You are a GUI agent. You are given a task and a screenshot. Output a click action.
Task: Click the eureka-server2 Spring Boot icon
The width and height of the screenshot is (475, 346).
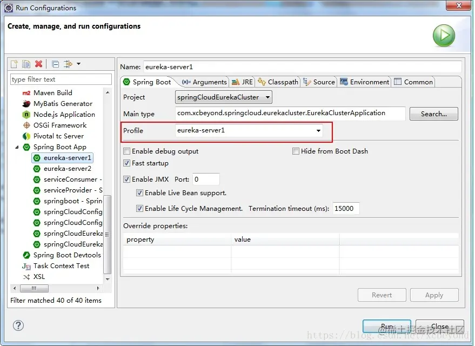pos(37,169)
